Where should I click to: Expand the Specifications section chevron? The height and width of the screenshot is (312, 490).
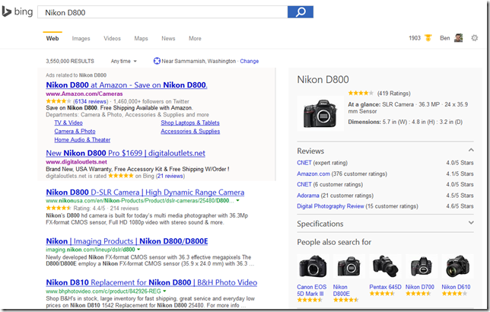[x=471, y=223]
